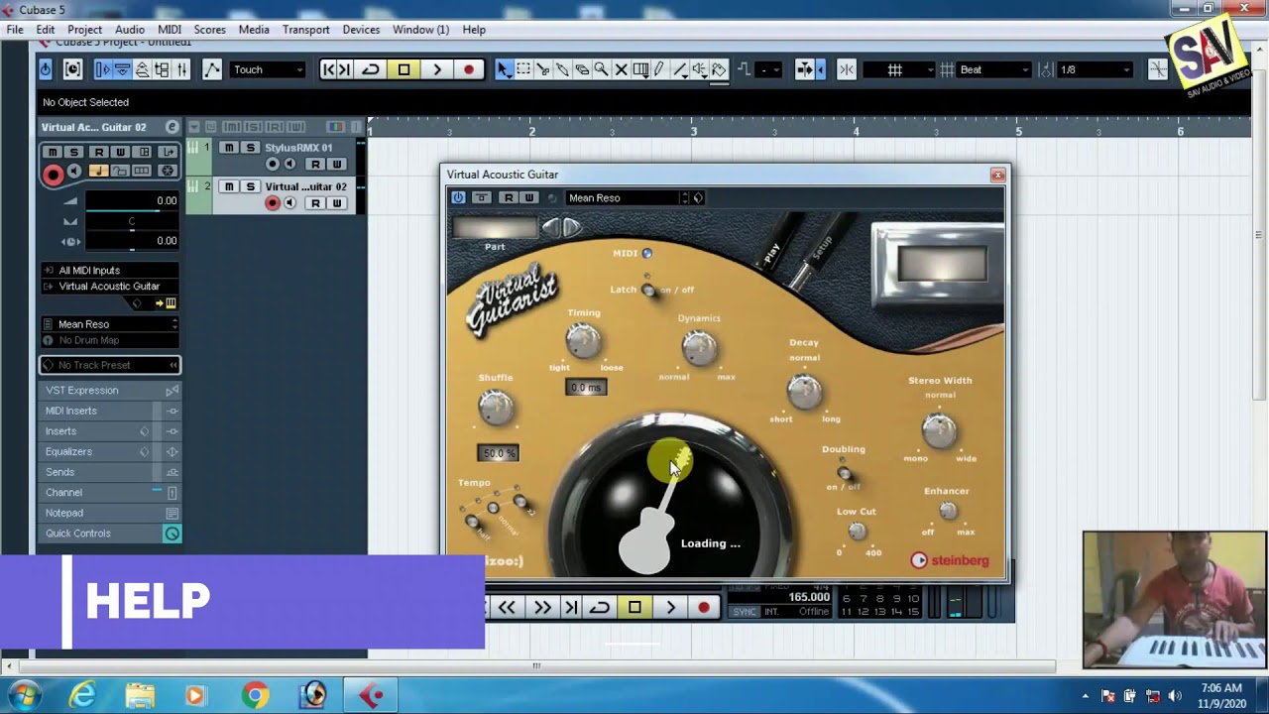Viewport: 1269px width, 714px height.
Task: Click the Range Selection tool
Action: pyautogui.click(x=523, y=71)
